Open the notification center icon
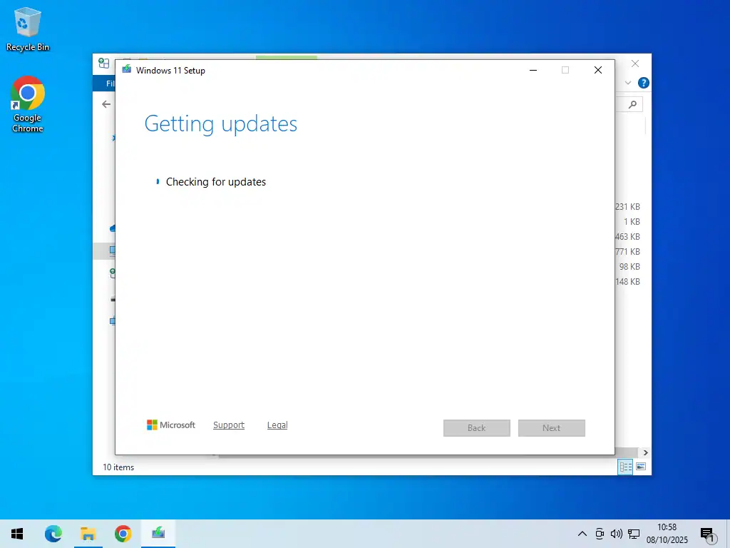 coord(707,534)
